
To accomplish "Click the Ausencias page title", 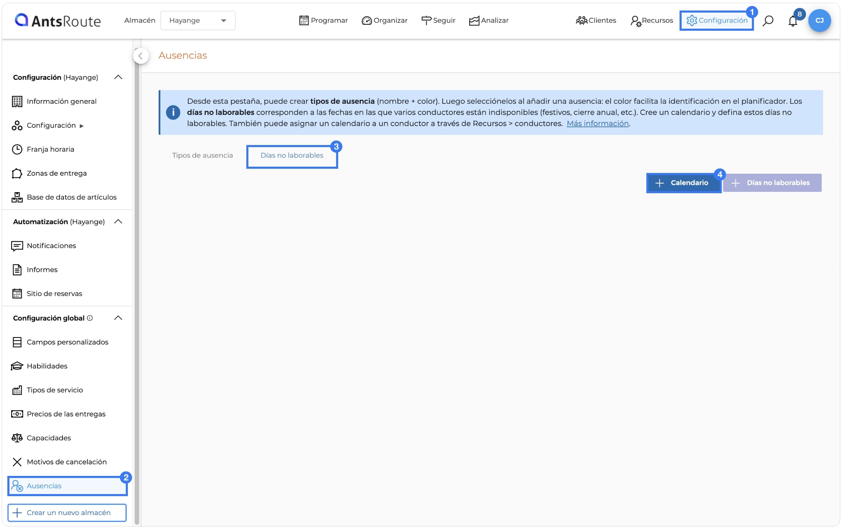I will (182, 55).
